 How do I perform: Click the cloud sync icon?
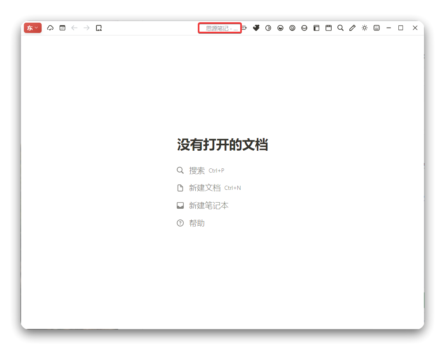[x=50, y=28]
